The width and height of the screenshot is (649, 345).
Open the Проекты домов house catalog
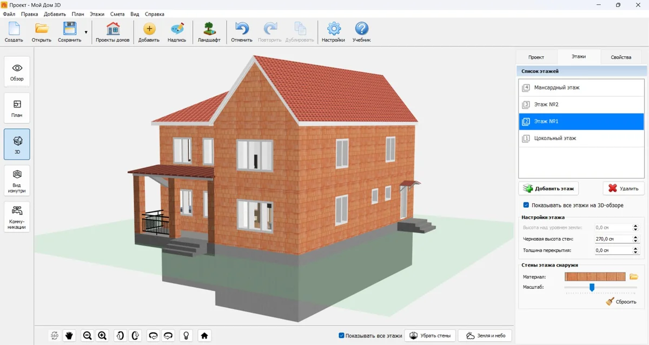point(112,32)
